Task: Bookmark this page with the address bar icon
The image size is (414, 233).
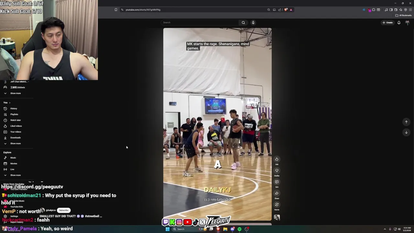Action: tap(116, 10)
